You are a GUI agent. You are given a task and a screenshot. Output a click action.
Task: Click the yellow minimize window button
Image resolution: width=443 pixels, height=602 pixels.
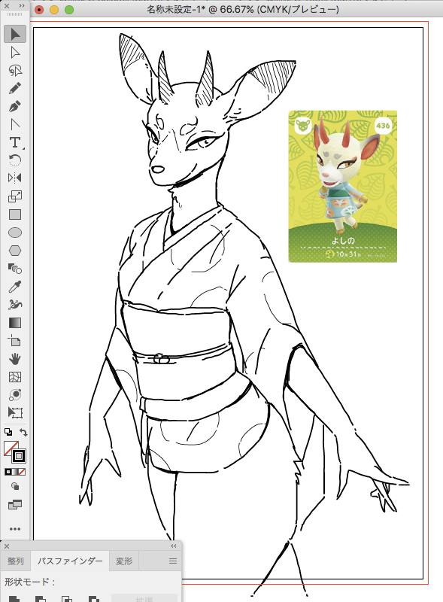(54, 10)
